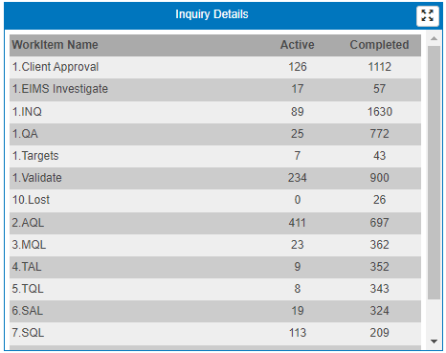
Task: Select the 1.QA work item
Action: pos(25,134)
